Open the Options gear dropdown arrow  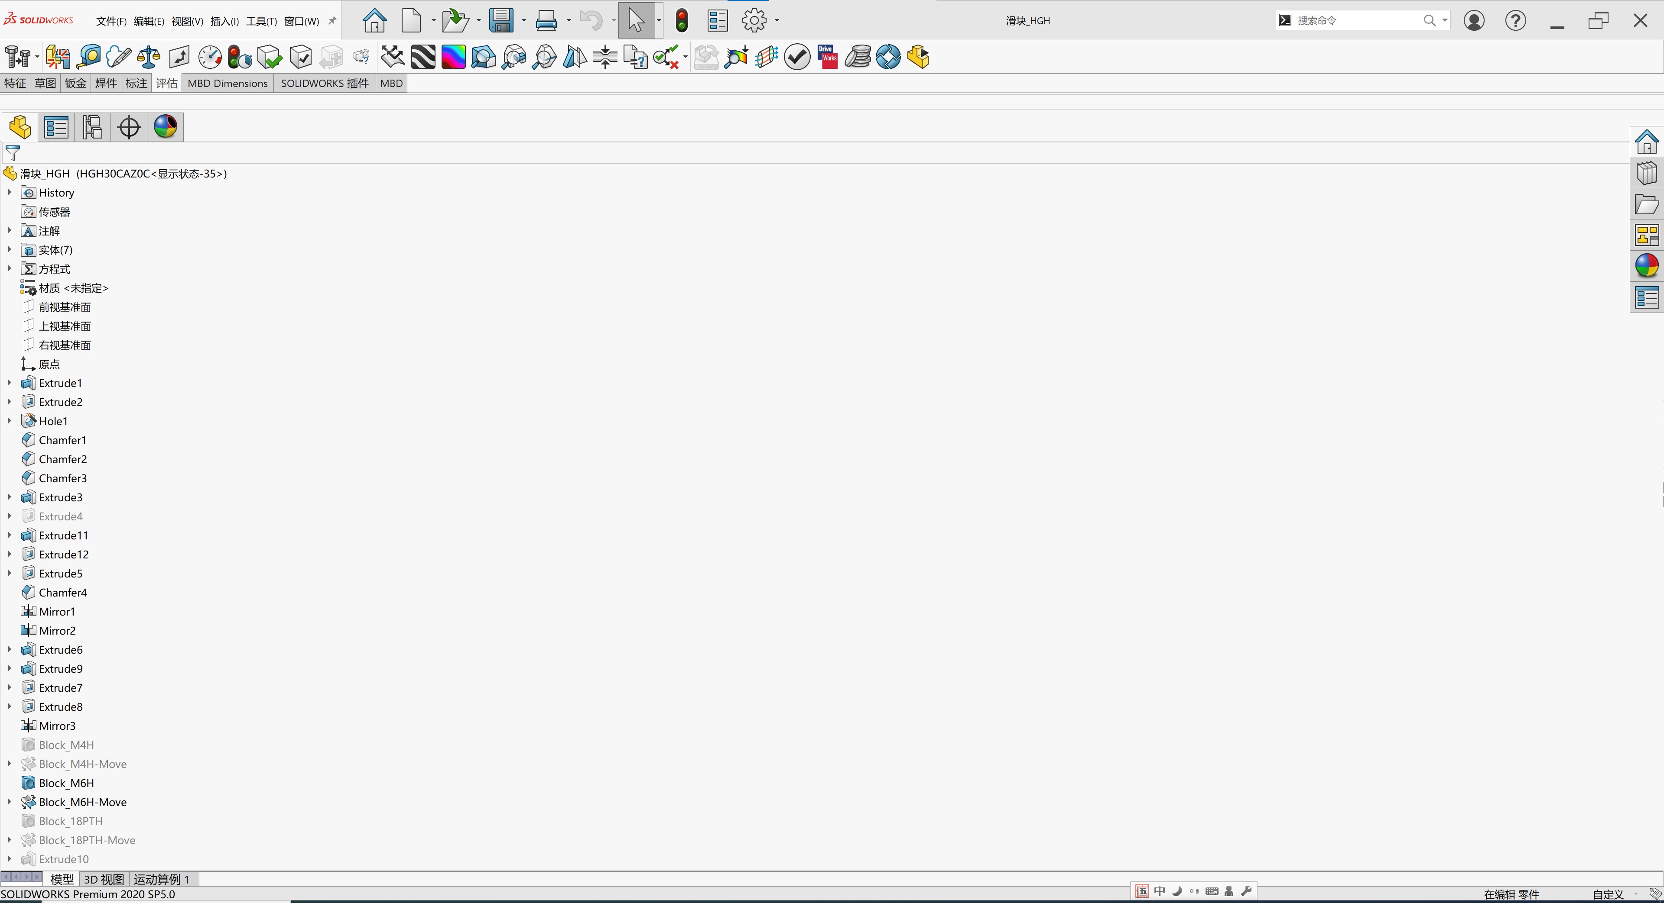click(x=777, y=21)
